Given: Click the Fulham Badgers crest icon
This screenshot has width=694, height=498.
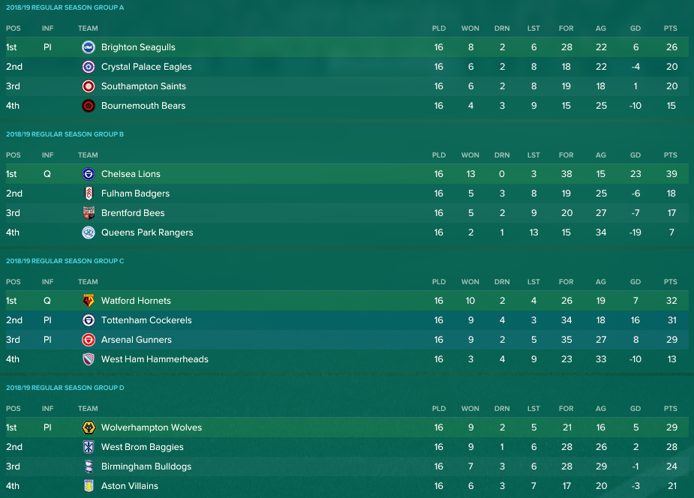Looking at the screenshot, I should 89,193.
